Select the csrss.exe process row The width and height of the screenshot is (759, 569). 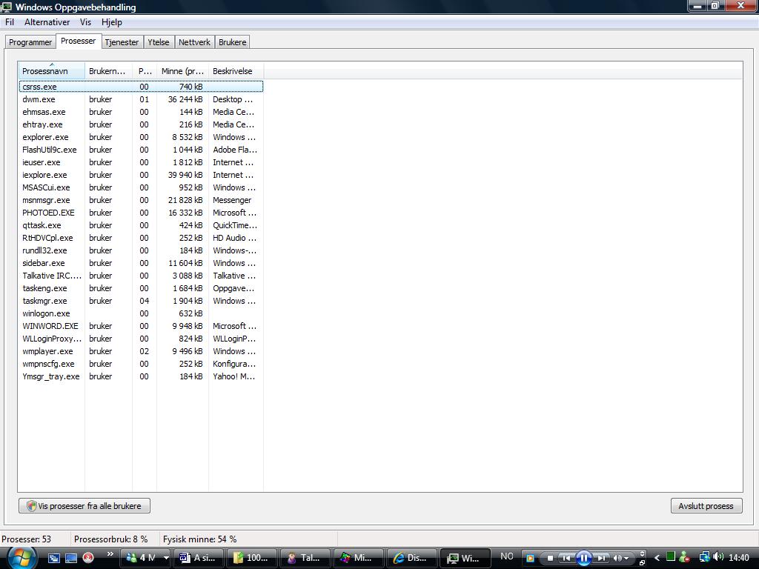[x=141, y=87]
